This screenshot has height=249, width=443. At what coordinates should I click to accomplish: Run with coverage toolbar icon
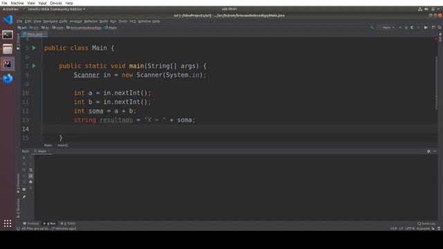[413, 28]
